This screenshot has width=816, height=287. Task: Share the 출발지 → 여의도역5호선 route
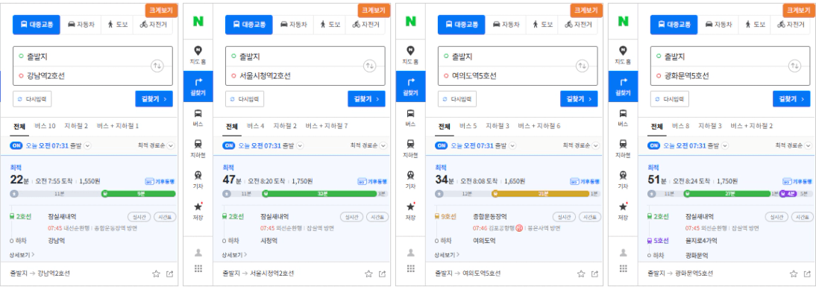point(594,274)
